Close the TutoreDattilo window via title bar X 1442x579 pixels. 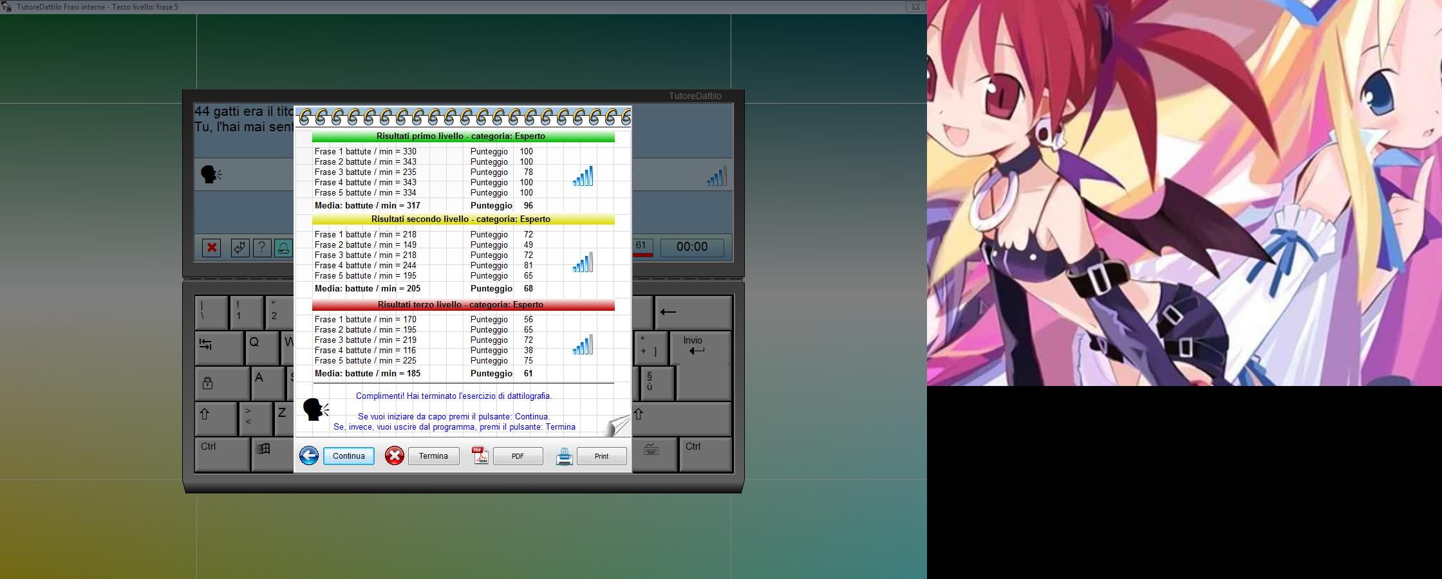(915, 7)
